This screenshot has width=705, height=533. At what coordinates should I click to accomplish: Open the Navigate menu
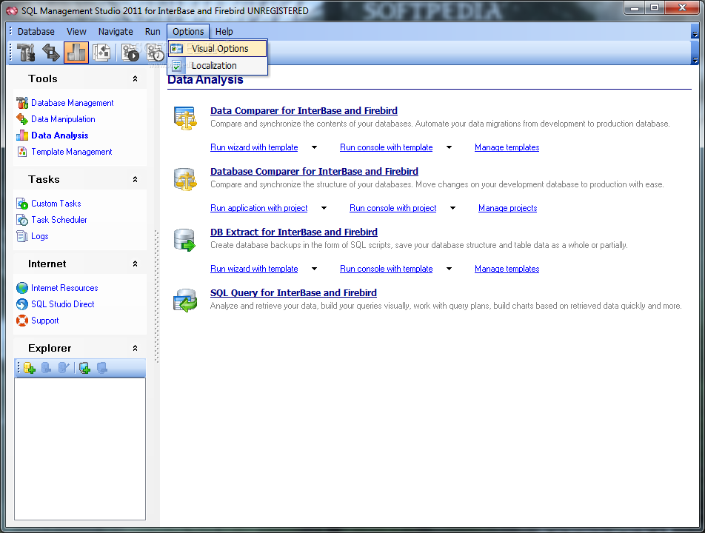tap(116, 31)
